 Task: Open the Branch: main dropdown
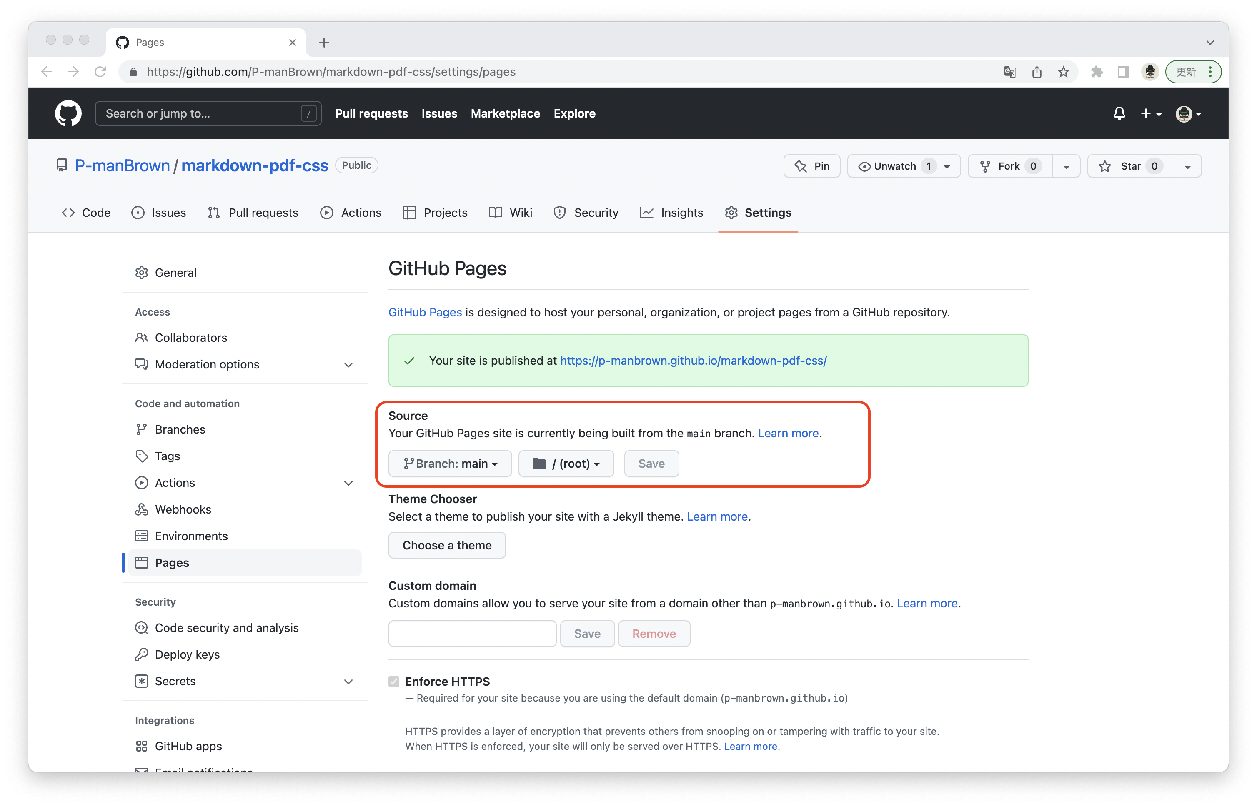(x=450, y=464)
